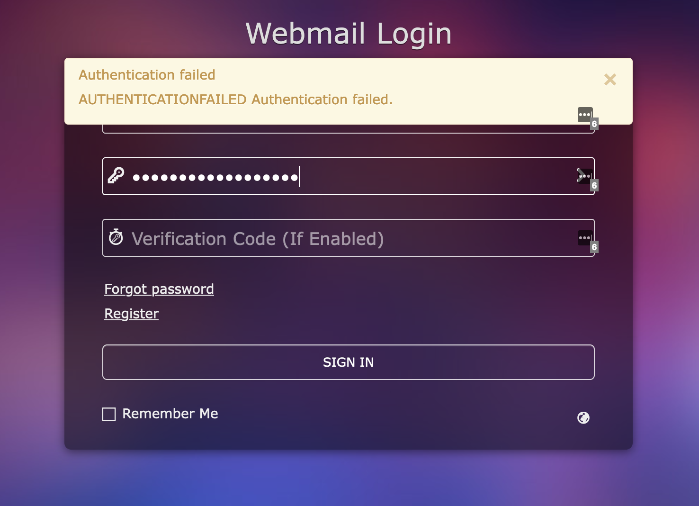Place cursor in the masked password field
The image size is (699, 506).
(332, 176)
